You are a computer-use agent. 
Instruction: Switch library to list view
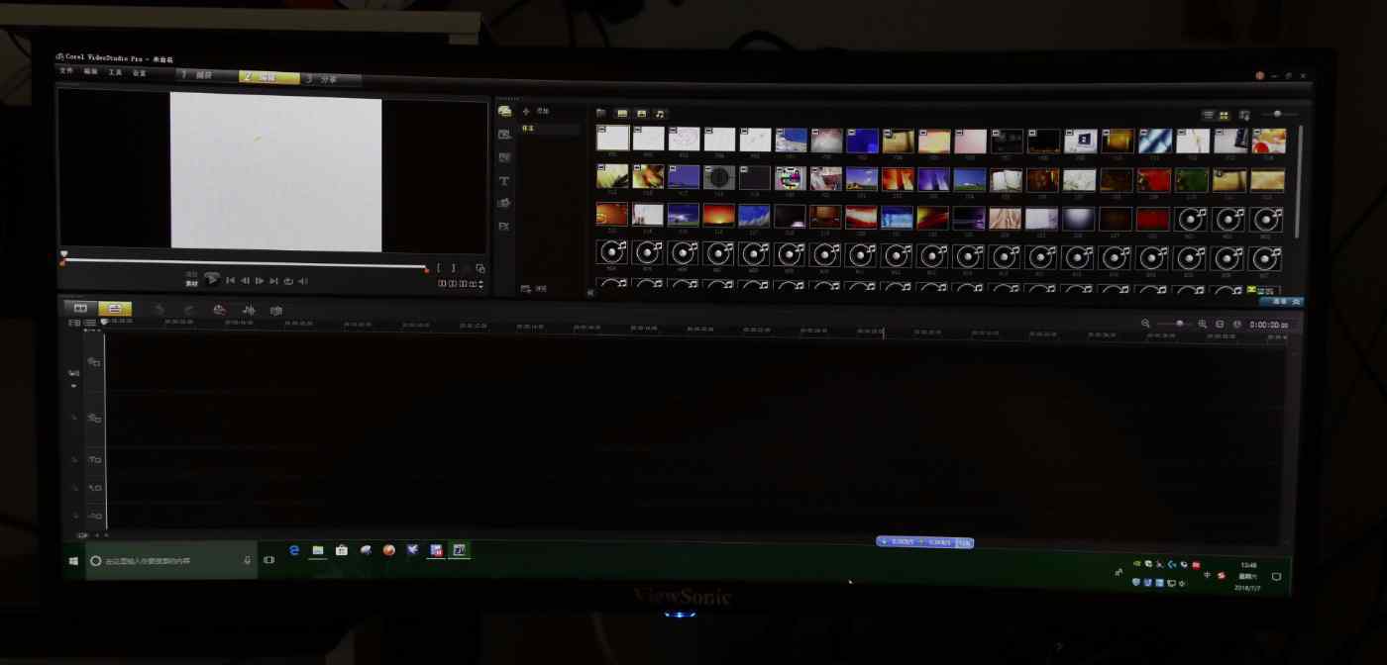[1208, 116]
